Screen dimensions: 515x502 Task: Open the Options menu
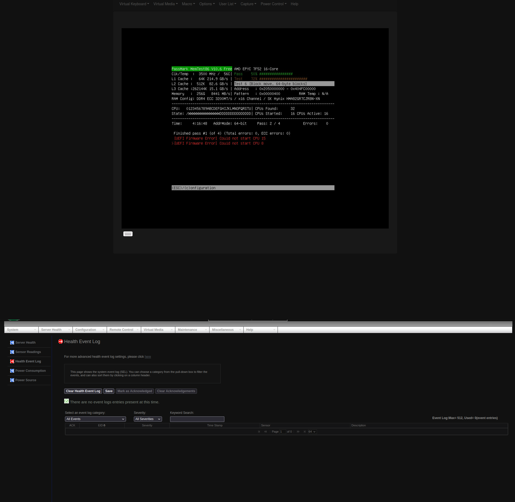tap(207, 4)
